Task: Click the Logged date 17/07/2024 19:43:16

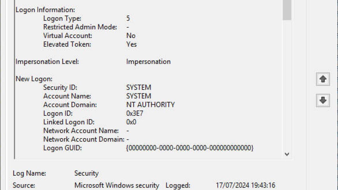Action: [245, 185]
